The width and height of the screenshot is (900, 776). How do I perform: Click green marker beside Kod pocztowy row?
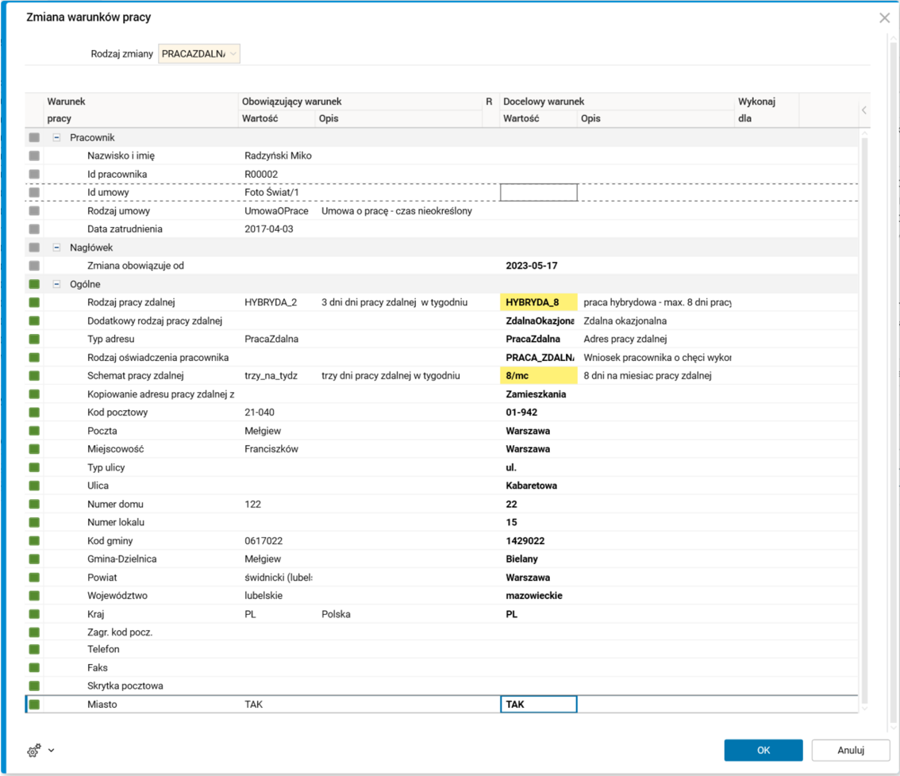[34, 413]
